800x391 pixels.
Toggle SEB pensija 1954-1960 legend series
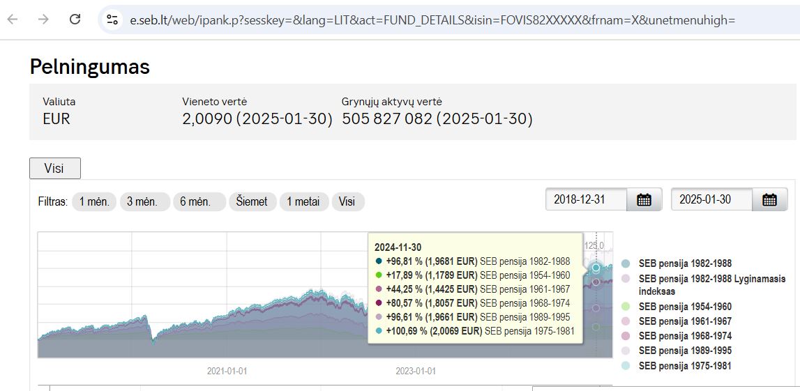pyautogui.click(x=677, y=307)
